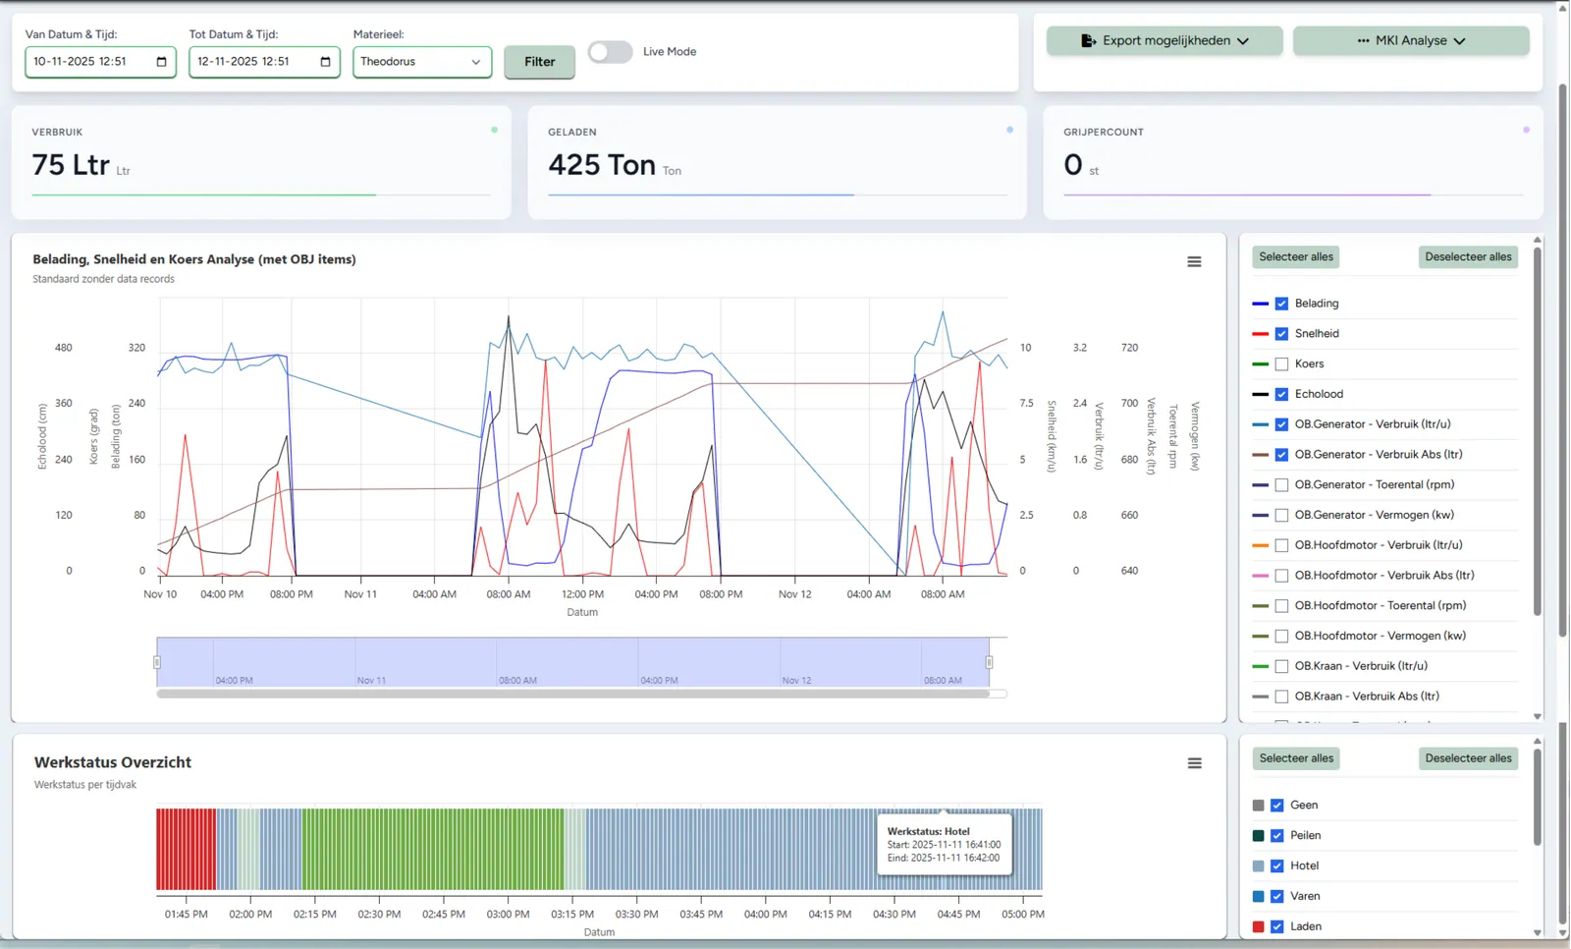Viewport: 1571px width, 949px height.
Task: Check OB.Hoofdmotor - Vermogen (kw) checkbox
Action: [1281, 637]
